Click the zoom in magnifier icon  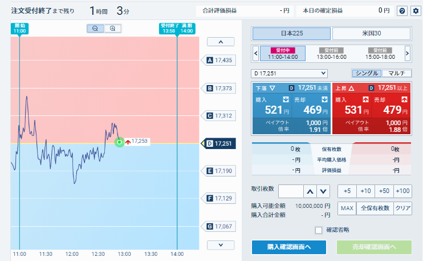[x=112, y=29]
